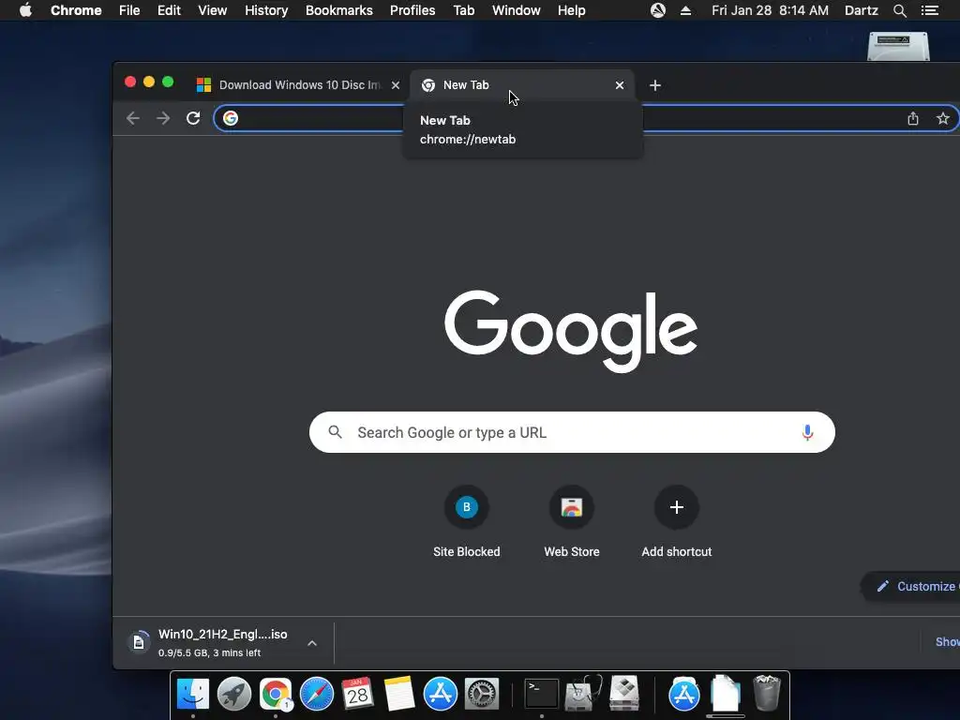This screenshot has width=960, height=720.
Task: Click the date and time in the menu bar
Action: pyautogui.click(x=771, y=10)
